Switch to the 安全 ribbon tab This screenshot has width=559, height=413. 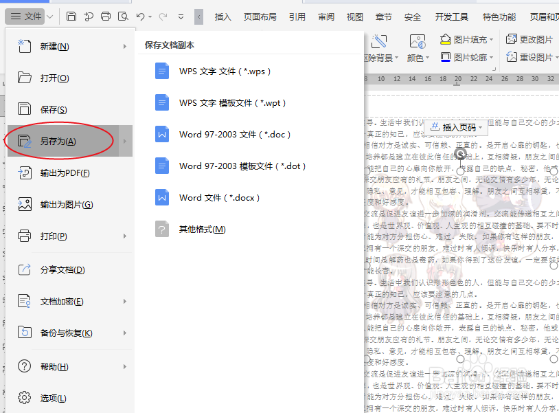(413, 16)
